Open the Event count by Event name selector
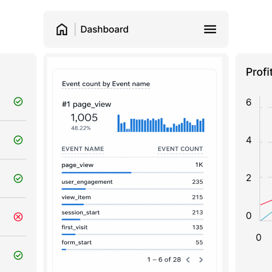The height and width of the screenshot is (272, 272). 106,84
